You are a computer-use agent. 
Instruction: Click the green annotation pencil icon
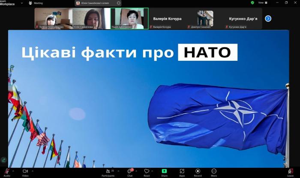(x=4, y=160)
